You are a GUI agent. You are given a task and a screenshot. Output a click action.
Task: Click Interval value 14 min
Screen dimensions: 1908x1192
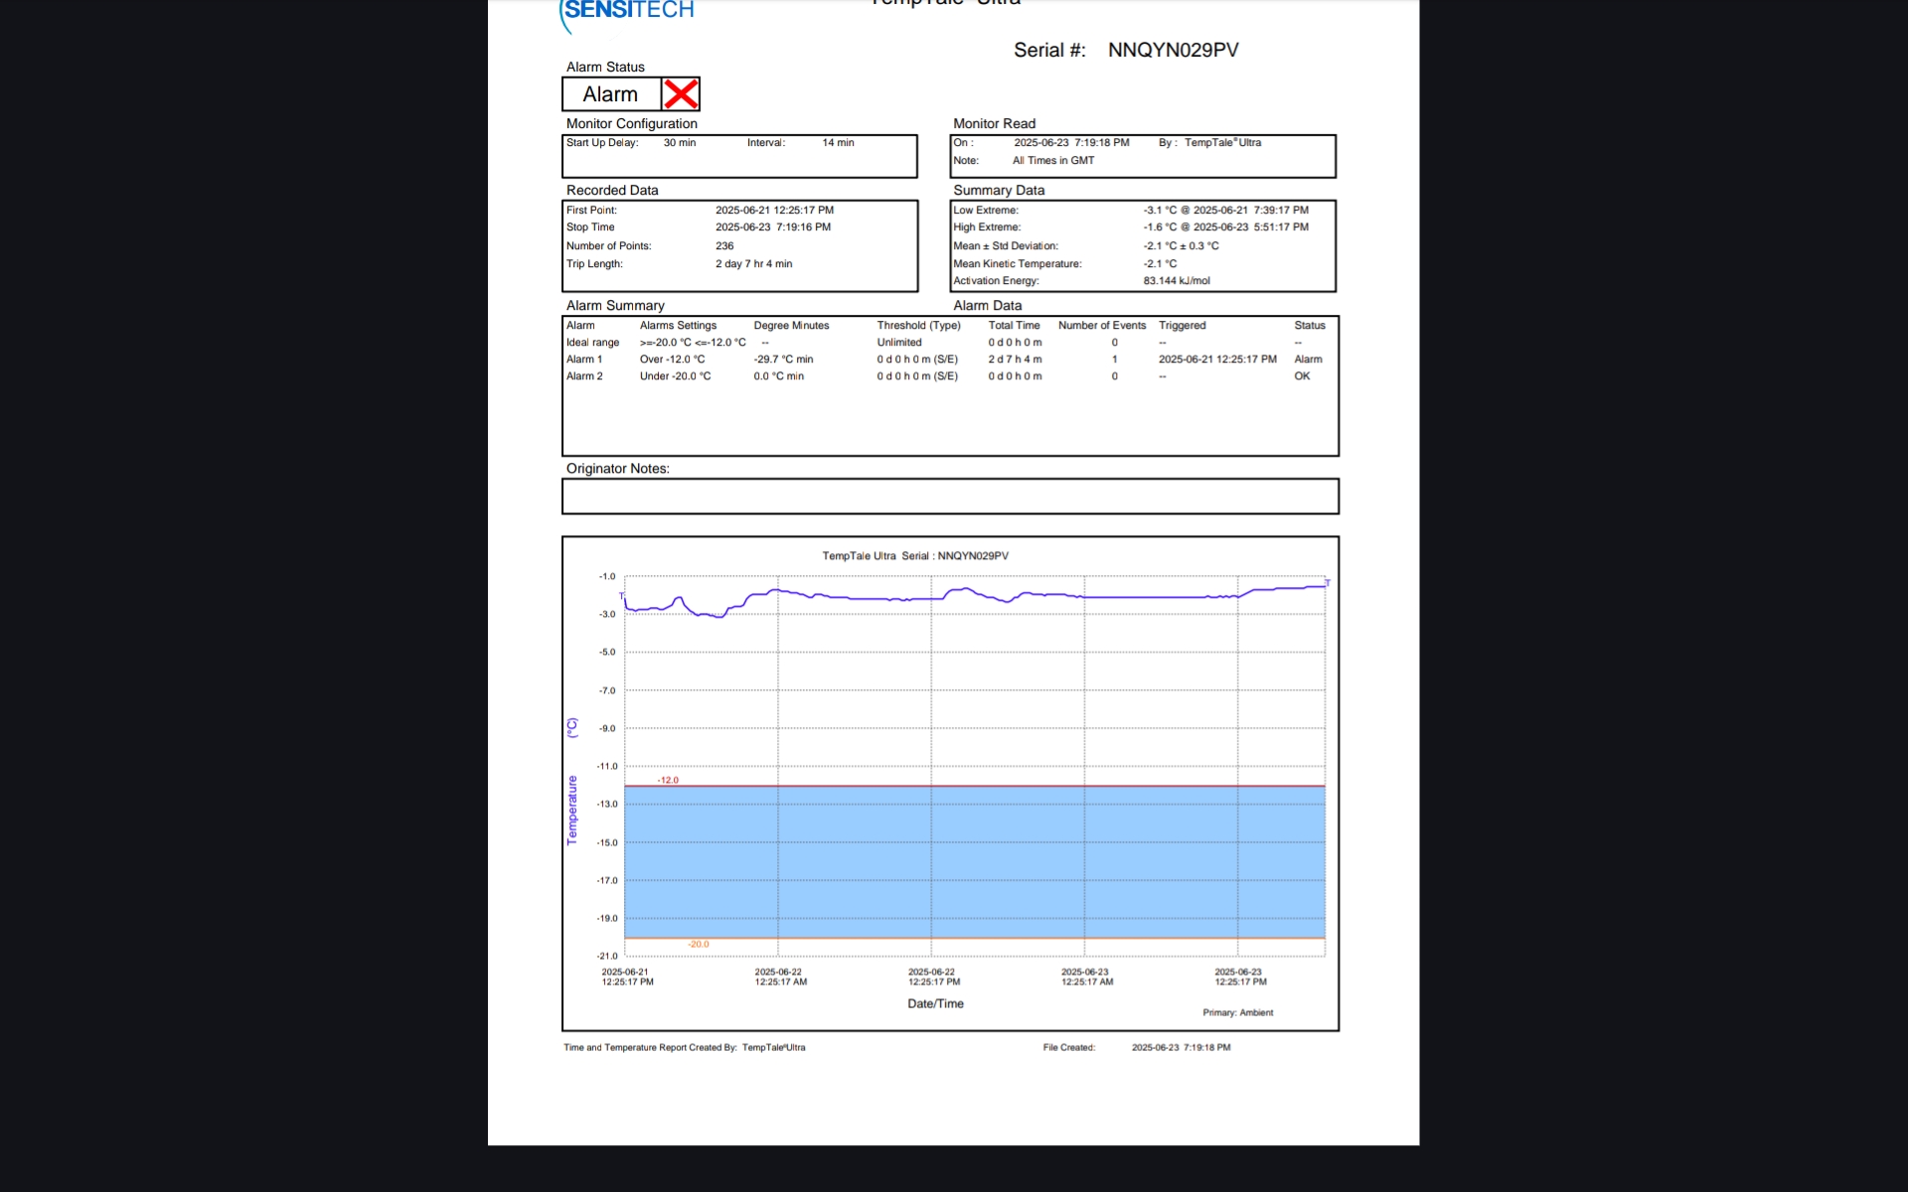pyautogui.click(x=838, y=143)
